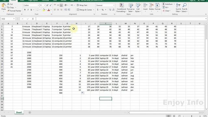The height and width of the screenshot is (117, 208).
Task: Open the Clear eraser options
Action: (x=166, y=11)
